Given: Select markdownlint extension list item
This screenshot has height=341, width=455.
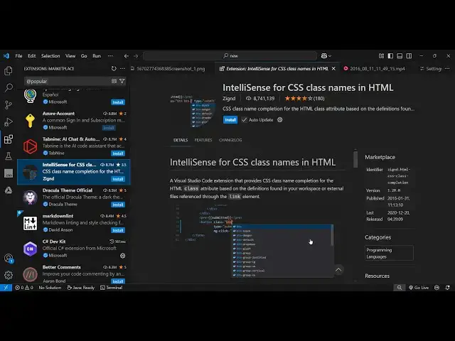Looking at the screenshot, I should click(x=73, y=223).
